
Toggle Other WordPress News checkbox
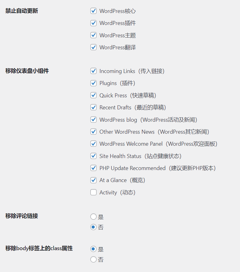[x=93, y=132]
